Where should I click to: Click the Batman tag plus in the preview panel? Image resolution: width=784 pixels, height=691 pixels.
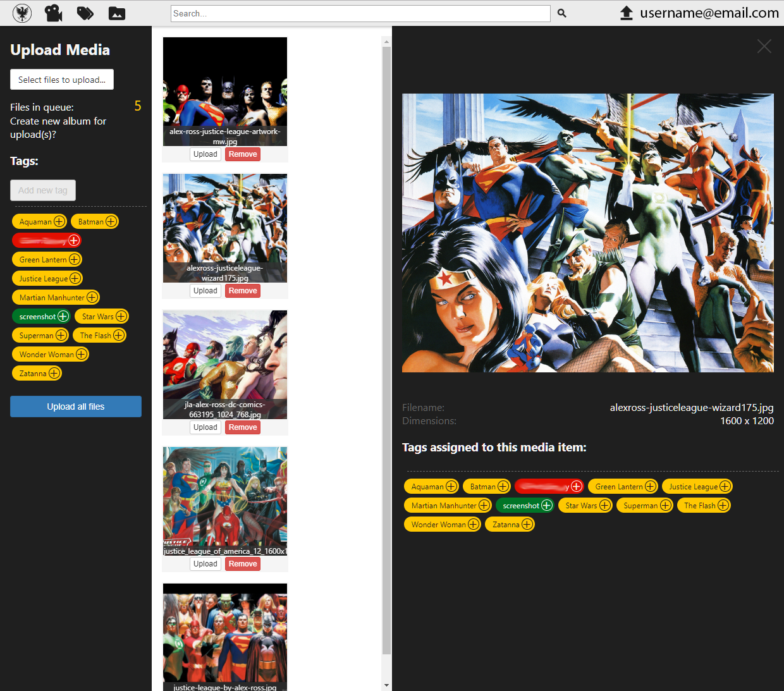(503, 486)
